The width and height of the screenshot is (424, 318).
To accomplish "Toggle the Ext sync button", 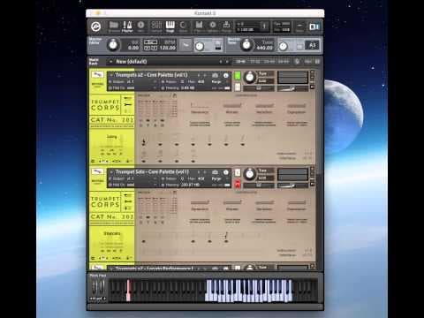I will (150, 42).
